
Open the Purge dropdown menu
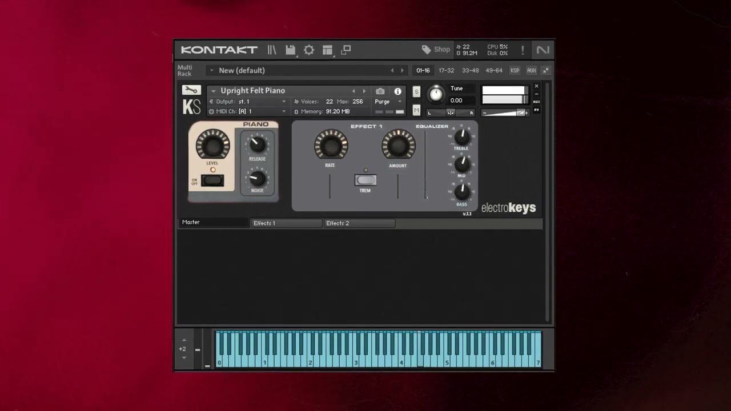[x=388, y=102]
